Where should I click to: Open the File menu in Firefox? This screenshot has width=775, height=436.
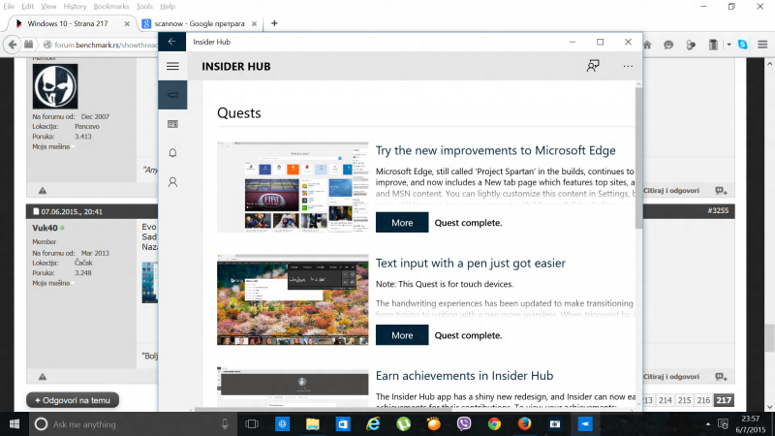(9, 7)
